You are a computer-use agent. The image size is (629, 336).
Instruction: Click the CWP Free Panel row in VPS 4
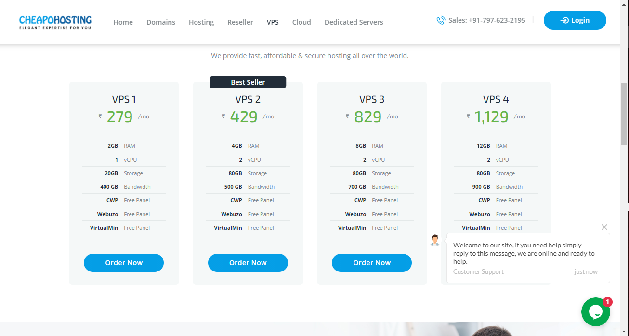[x=496, y=200]
